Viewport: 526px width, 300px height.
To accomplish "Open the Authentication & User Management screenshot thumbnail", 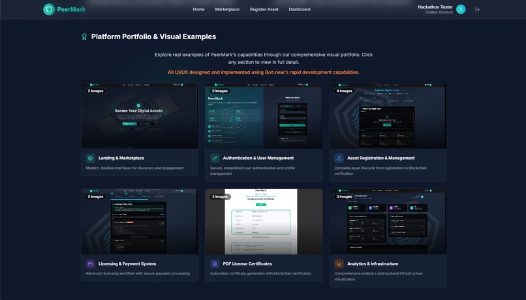I will click(264, 116).
